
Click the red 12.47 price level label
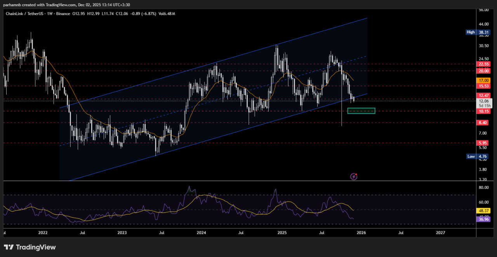point(483,95)
